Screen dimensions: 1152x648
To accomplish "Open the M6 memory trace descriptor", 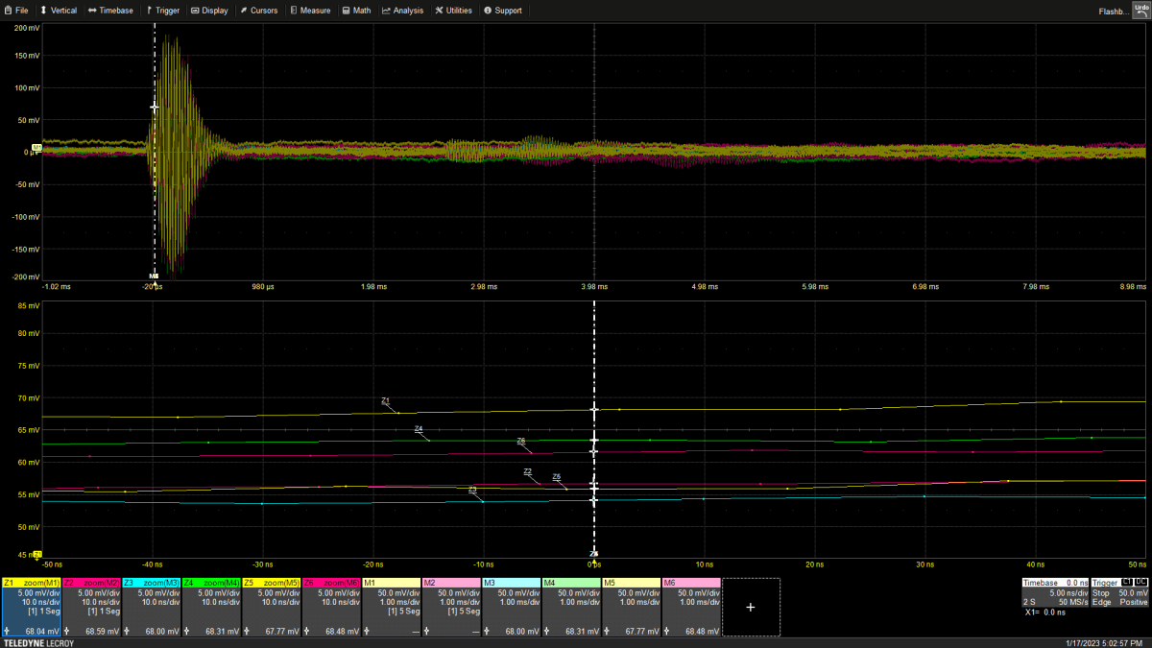I will [x=690, y=607].
